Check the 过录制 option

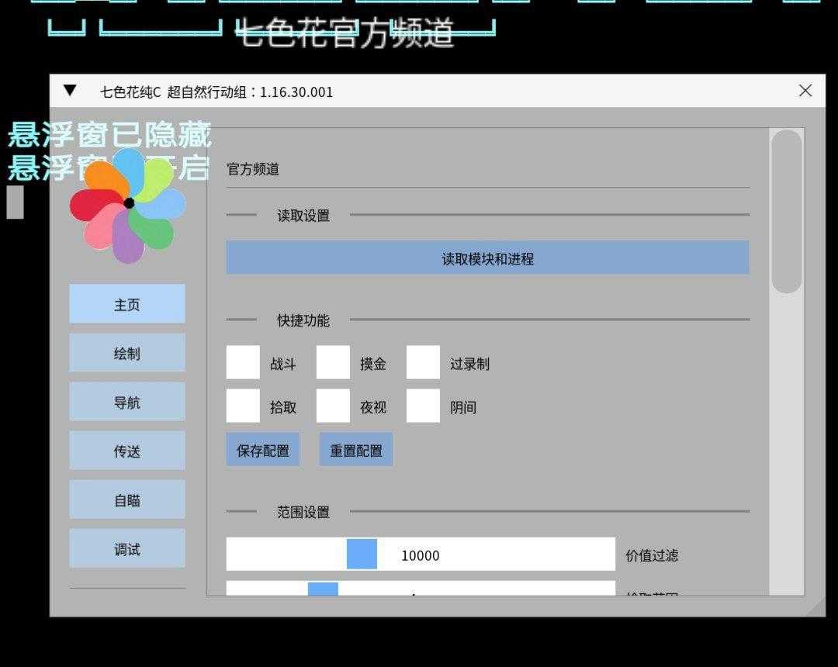tap(423, 363)
